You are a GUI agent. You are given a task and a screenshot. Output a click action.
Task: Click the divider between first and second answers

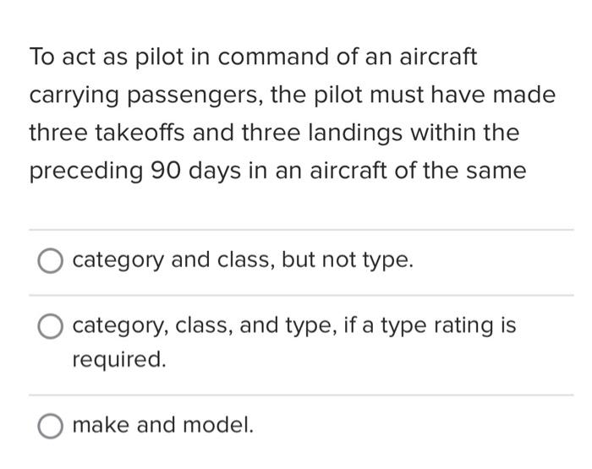tap(301, 296)
